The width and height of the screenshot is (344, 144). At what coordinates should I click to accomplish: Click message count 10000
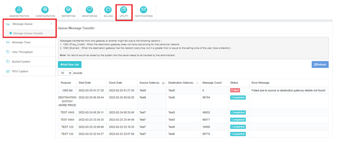[206, 127]
